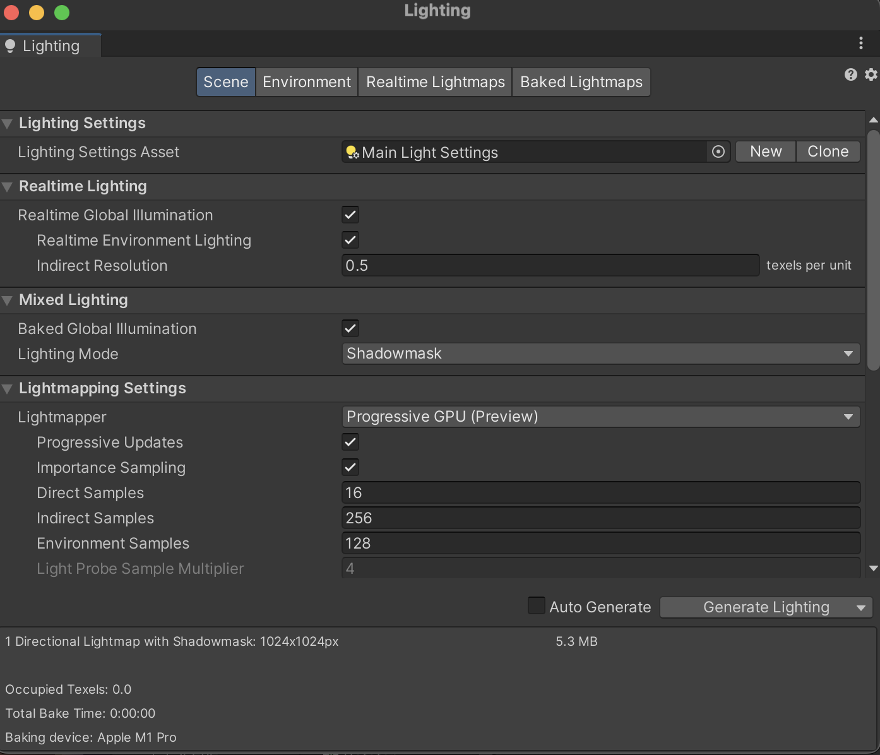
Task: Click the green zoom window button
Action: point(62,12)
